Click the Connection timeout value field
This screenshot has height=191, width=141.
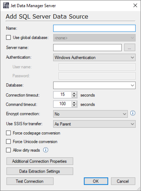[x=63, y=95]
